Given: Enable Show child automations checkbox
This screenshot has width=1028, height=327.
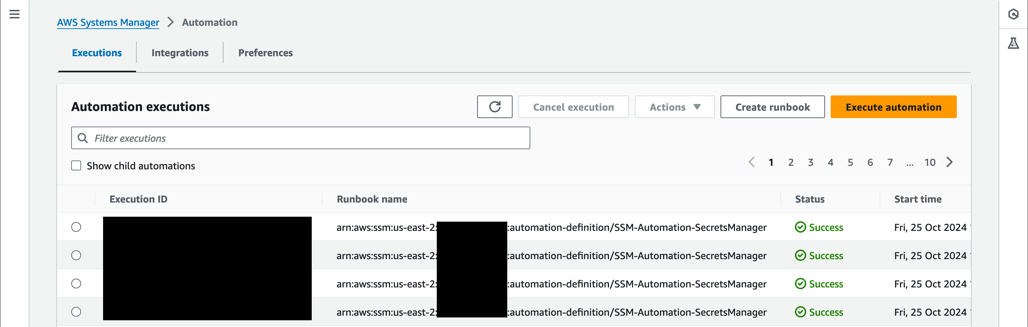Looking at the screenshot, I should pos(76,165).
